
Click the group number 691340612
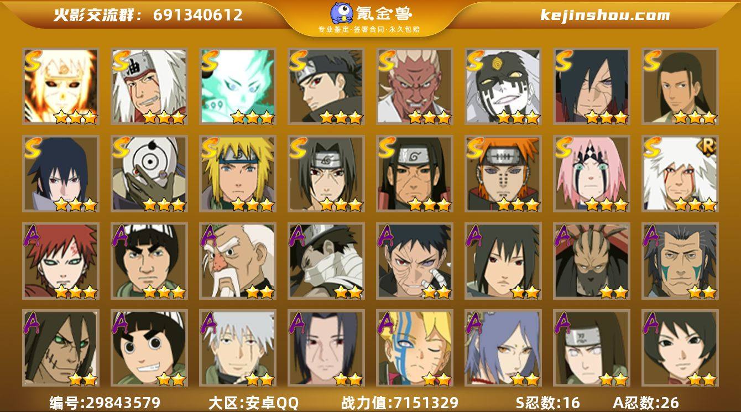click(198, 15)
